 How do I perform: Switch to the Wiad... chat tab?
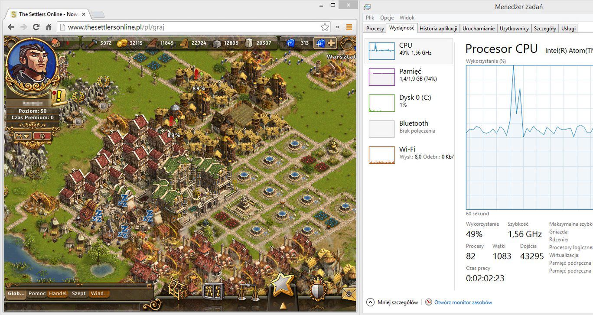point(99,293)
